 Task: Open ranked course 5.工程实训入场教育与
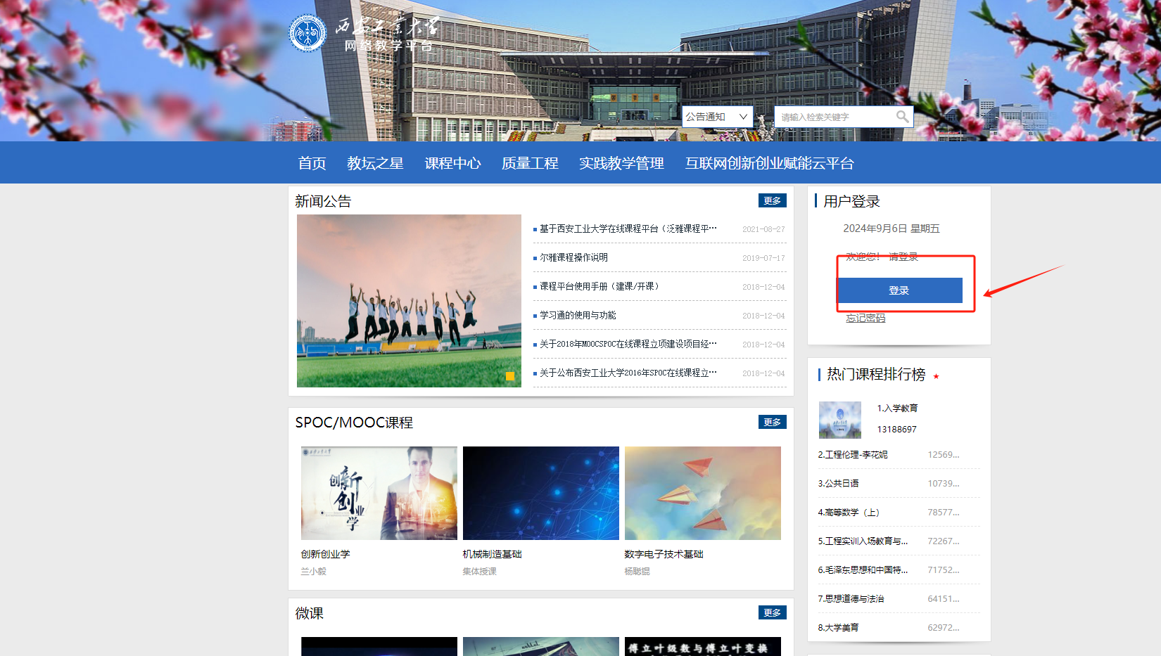pos(863,541)
